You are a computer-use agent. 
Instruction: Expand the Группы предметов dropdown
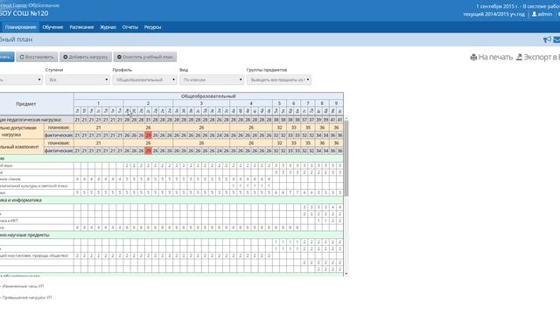278,80
